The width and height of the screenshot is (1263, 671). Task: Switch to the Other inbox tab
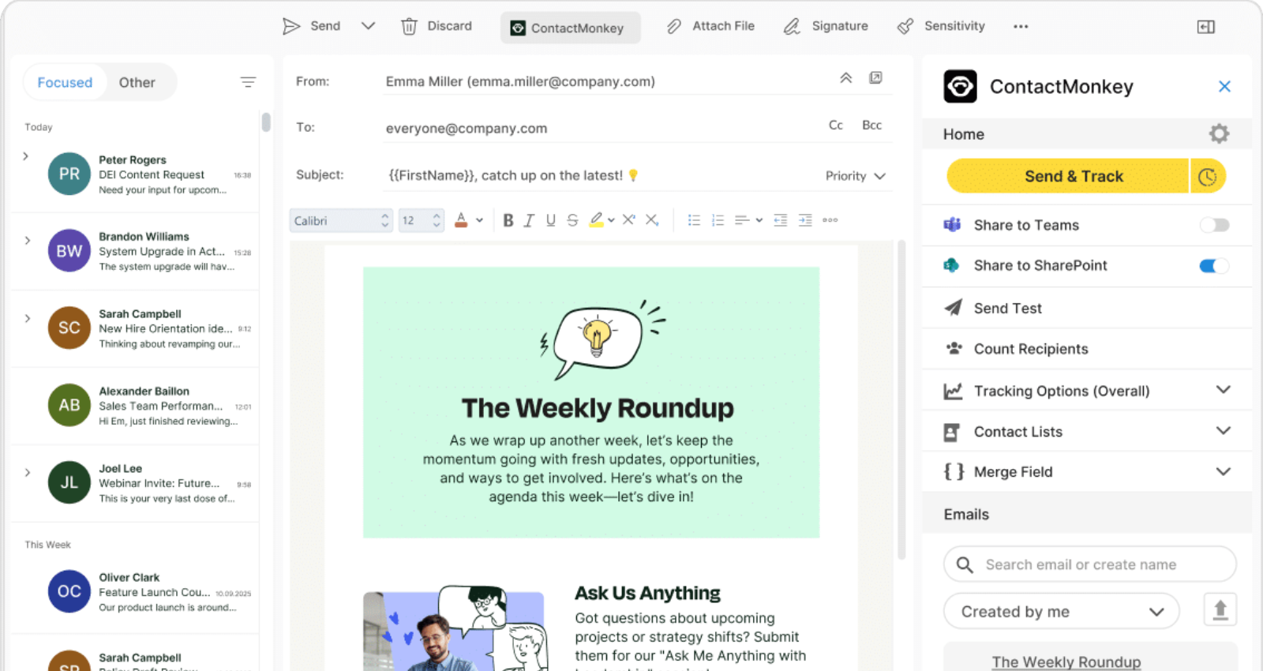[137, 82]
